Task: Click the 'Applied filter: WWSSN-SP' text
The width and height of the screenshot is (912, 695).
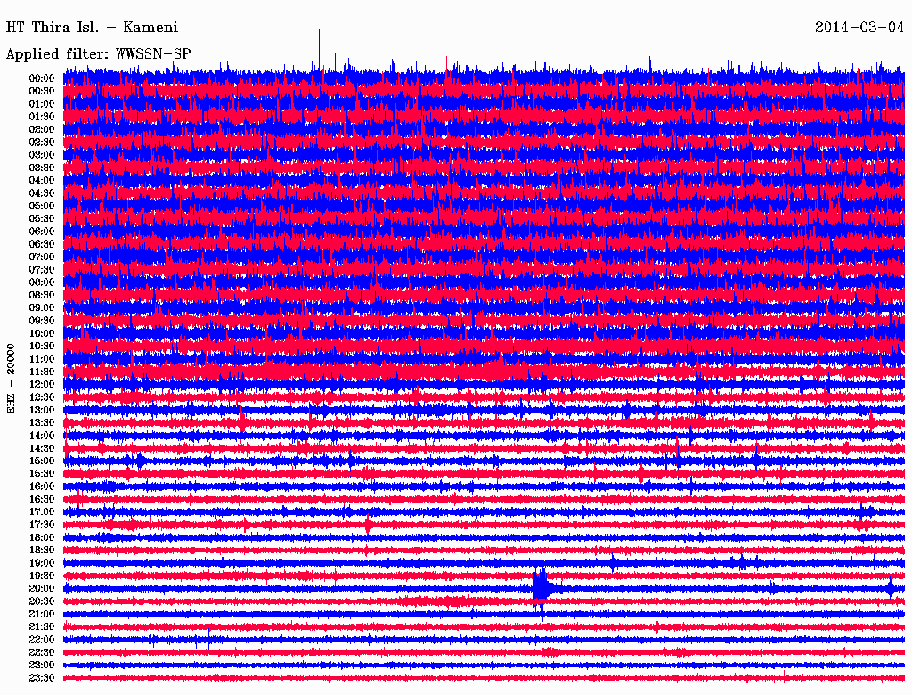Action: click(98, 54)
